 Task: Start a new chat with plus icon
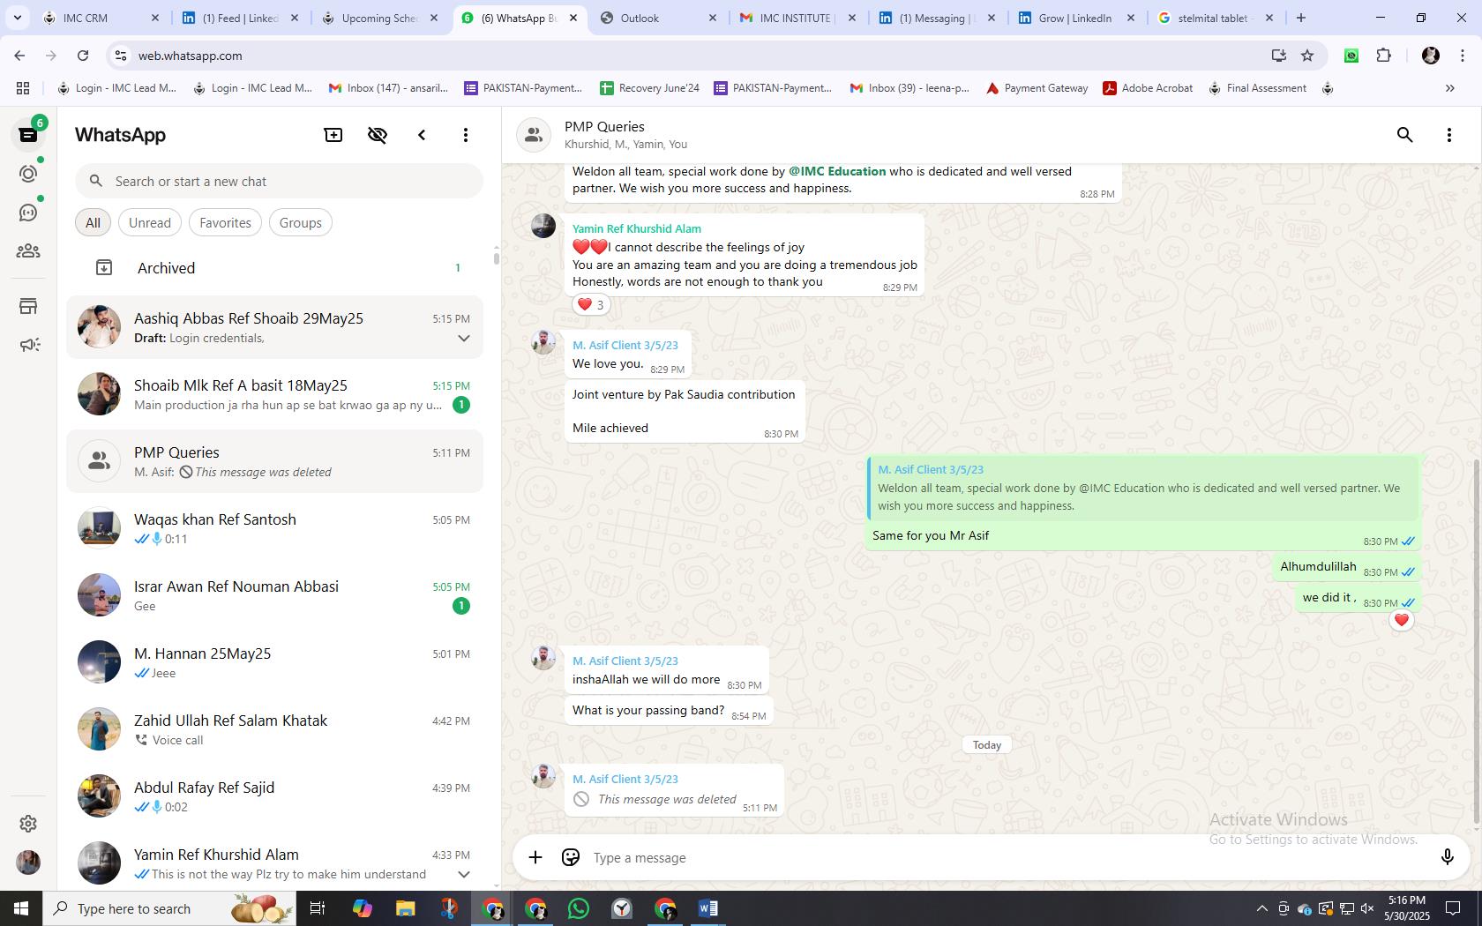(x=333, y=135)
